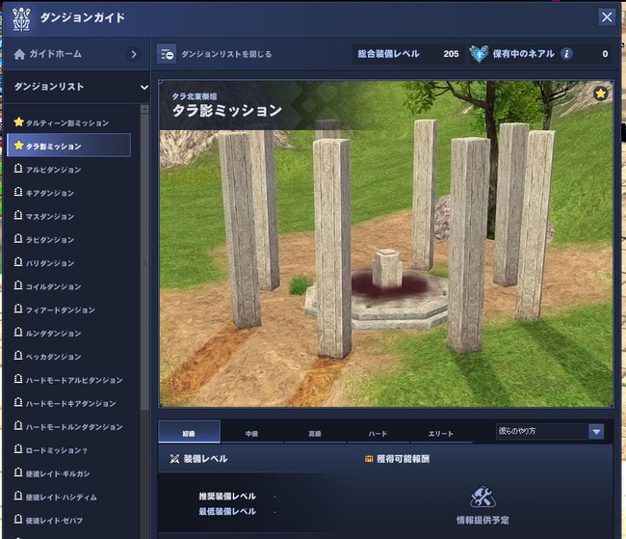The image size is (626, 539).
Task: Click the star icon of タラ影ミッション
Action: pos(18,146)
